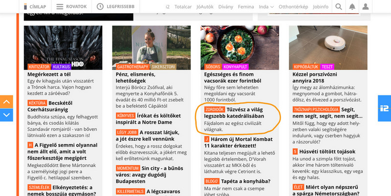Select the Sóbors tag
The image size is (391, 196).
[213, 67]
